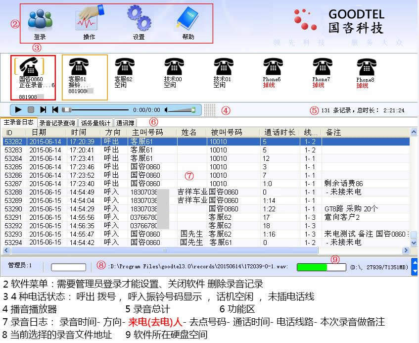Select log row ID 53292
The width and height of the screenshot is (419, 343).
pyautogui.click(x=206, y=226)
